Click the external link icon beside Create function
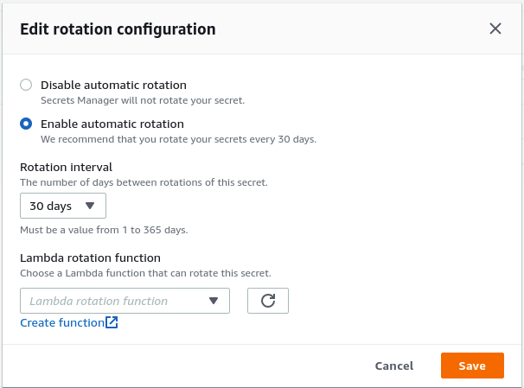 point(112,323)
